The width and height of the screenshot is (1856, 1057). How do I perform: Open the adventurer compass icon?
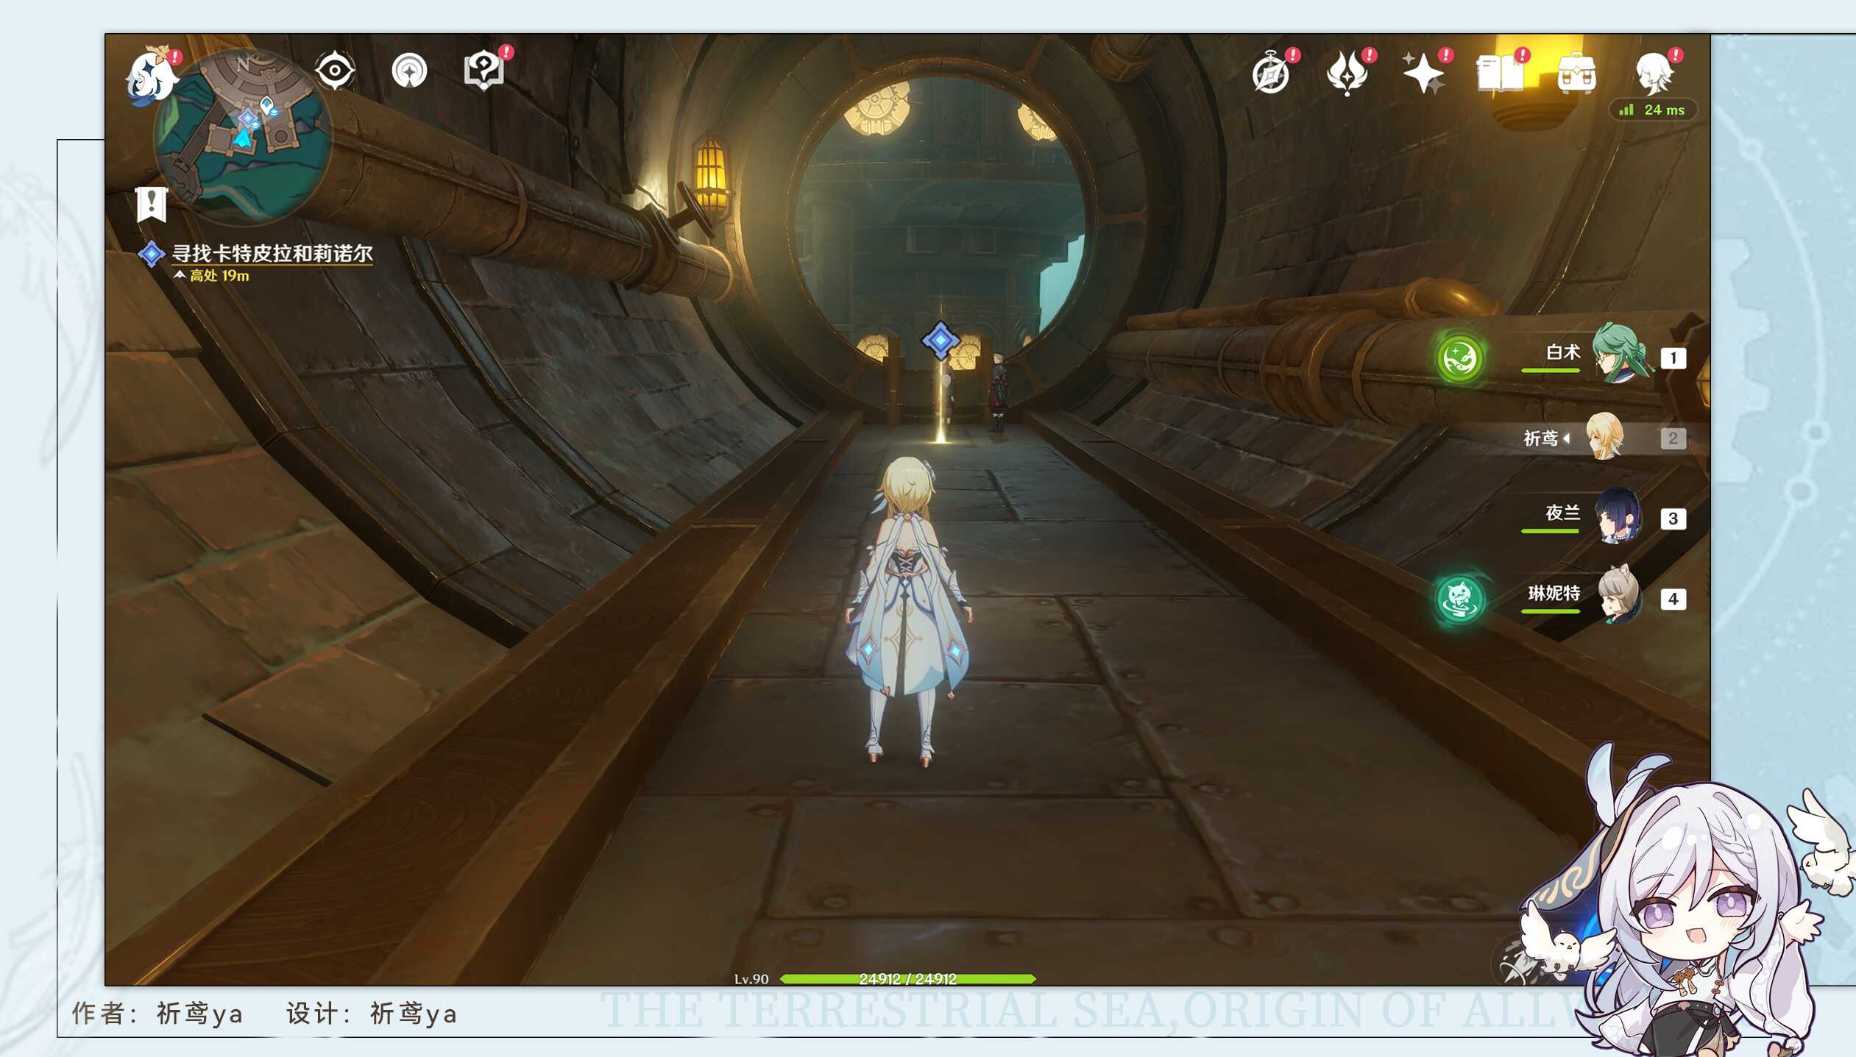click(x=1271, y=73)
